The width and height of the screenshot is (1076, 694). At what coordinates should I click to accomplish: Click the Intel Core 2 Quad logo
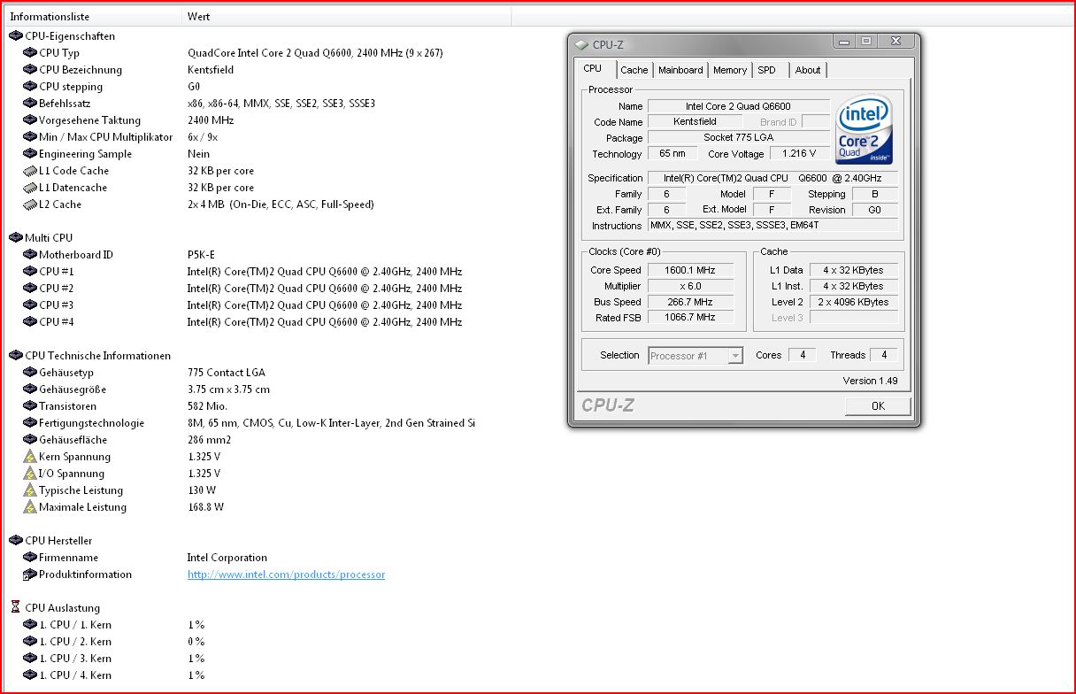click(x=865, y=129)
